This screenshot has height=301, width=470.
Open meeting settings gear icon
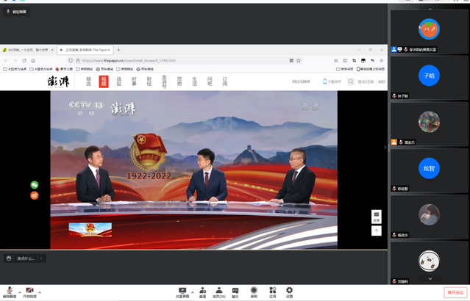pyautogui.click(x=289, y=291)
